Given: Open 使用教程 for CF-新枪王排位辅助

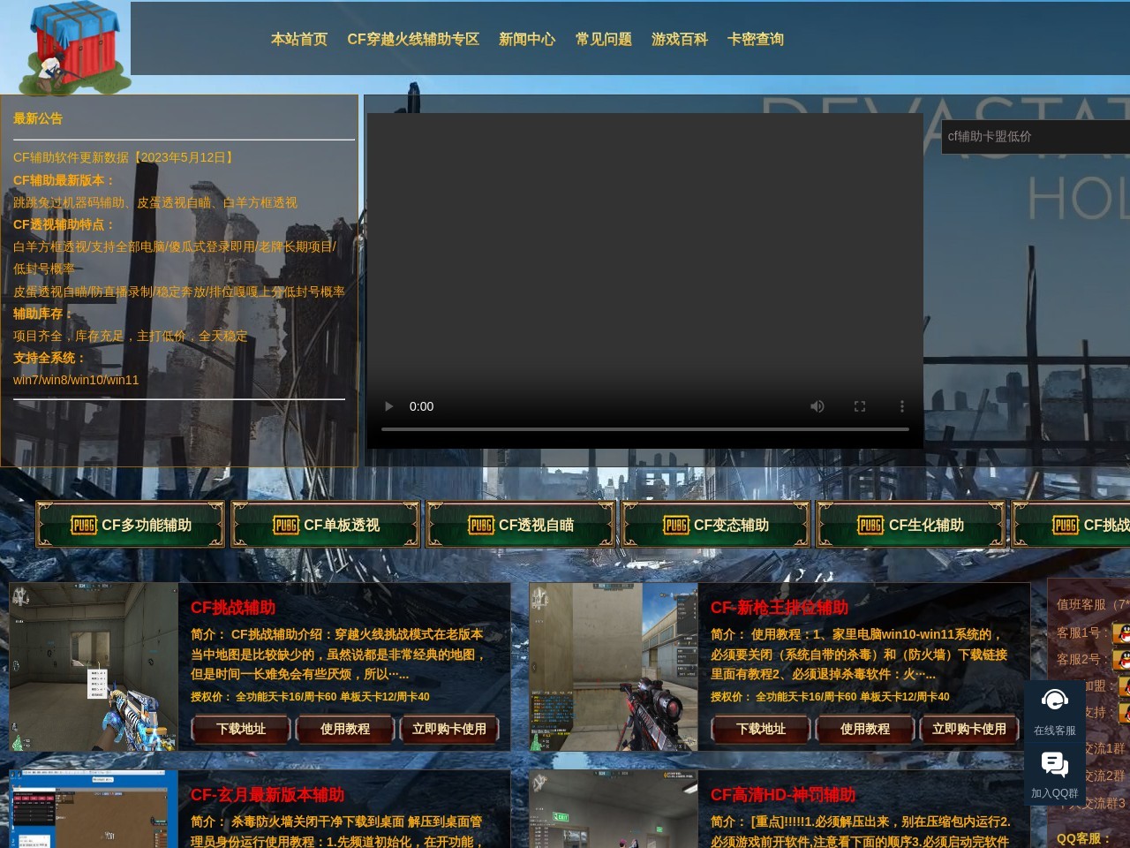Looking at the screenshot, I should (x=865, y=729).
